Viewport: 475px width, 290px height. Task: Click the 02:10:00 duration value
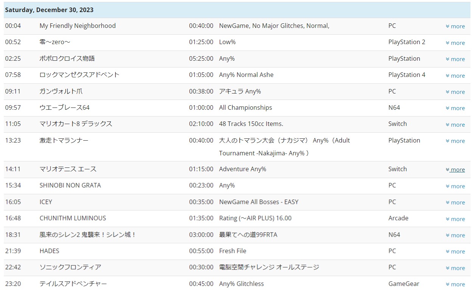(x=201, y=124)
